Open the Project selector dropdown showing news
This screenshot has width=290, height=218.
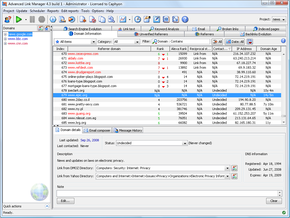pyautogui.click(x=279, y=19)
